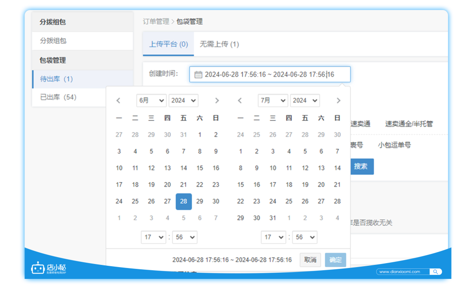The height and width of the screenshot is (292, 472).
Task: Cancel the date picker with 取消
Action: (x=310, y=260)
